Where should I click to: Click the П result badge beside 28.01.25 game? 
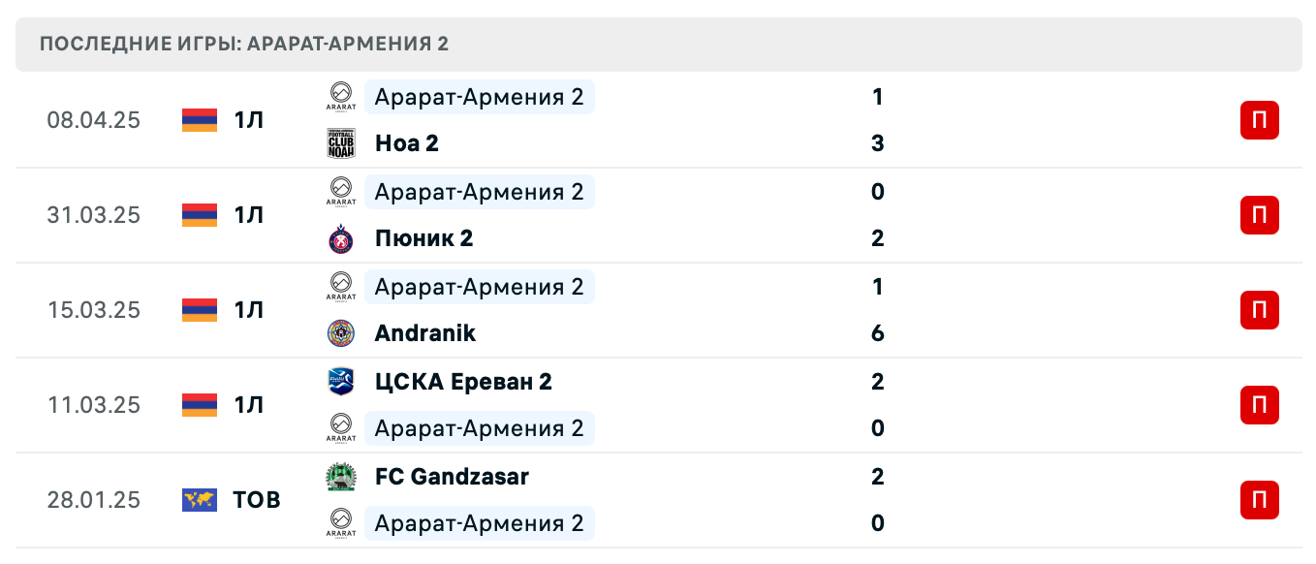coord(1259,500)
